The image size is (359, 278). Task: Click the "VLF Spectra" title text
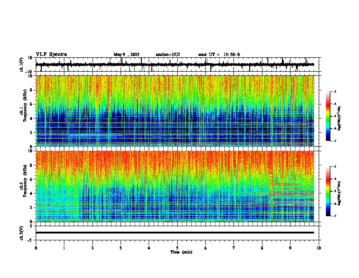point(51,55)
